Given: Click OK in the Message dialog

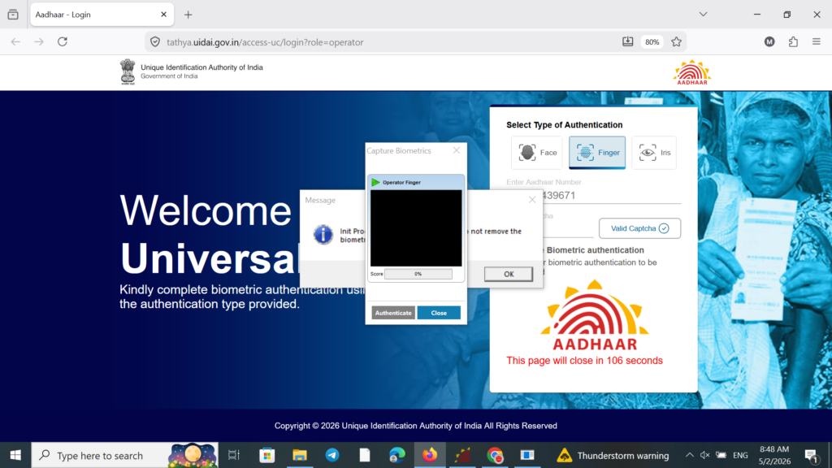Looking at the screenshot, I should (x=509, y=274).
